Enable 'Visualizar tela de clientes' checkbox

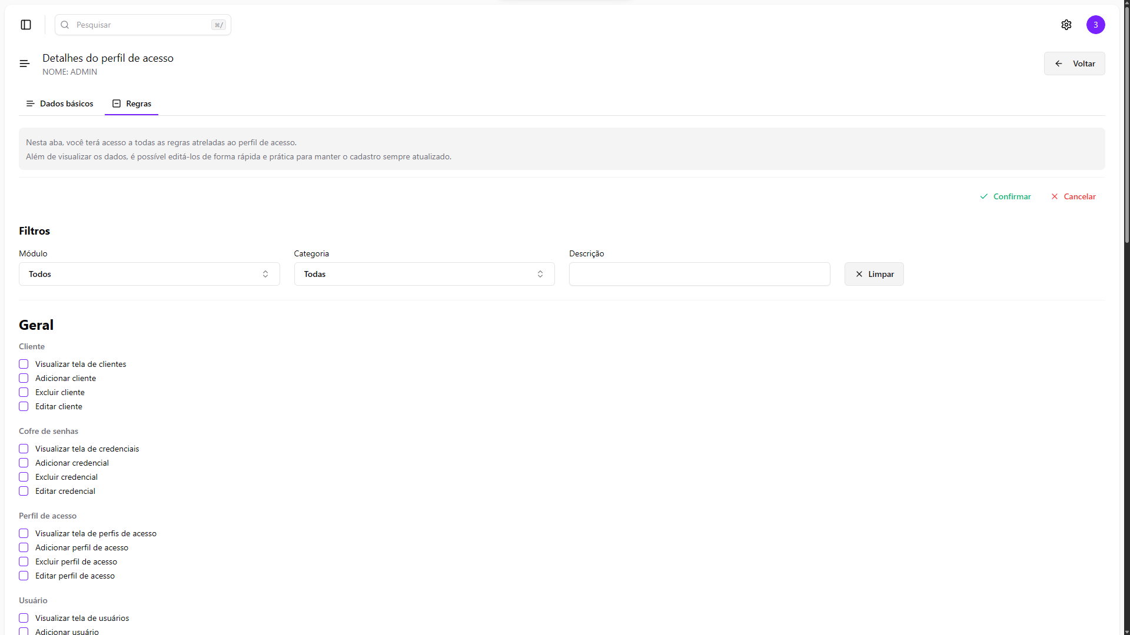click(x=24, y=364)
